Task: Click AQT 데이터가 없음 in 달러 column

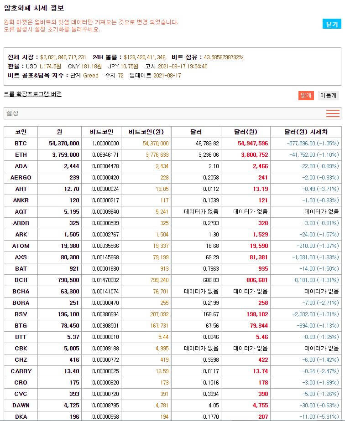Action: [x=201, y=211]
